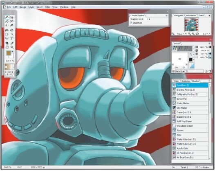Select School Pen brush

tap(190, 99)
